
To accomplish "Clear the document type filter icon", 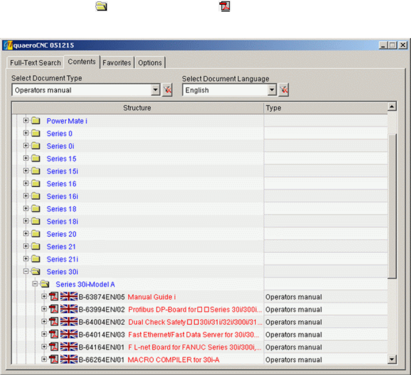I will pyautogui.click(x=167, y=90).
